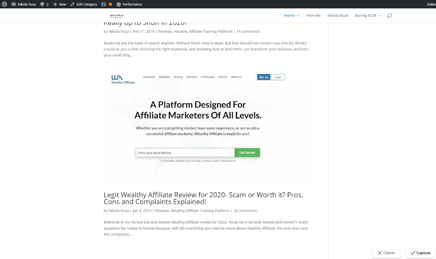Click author Nikola Roza on the Jan 4, 2019 post

[119, 211]
